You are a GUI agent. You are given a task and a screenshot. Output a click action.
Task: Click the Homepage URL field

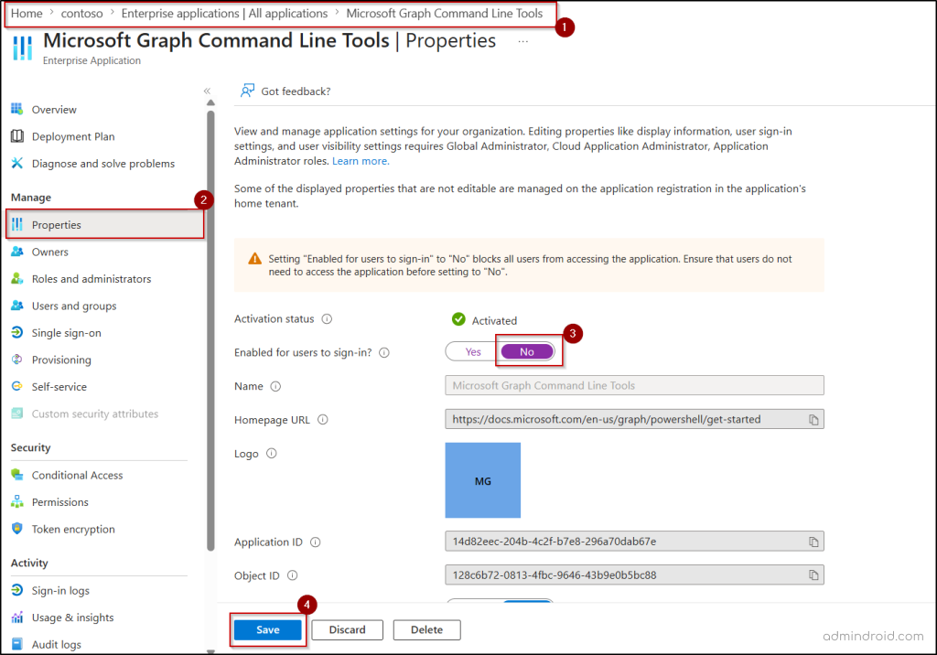click(634, 419)
